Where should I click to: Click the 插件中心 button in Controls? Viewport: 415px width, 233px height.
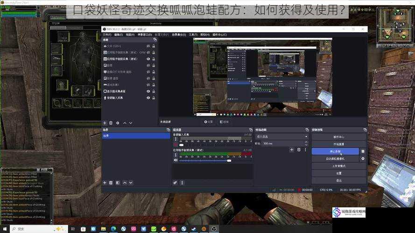point(339,137)
